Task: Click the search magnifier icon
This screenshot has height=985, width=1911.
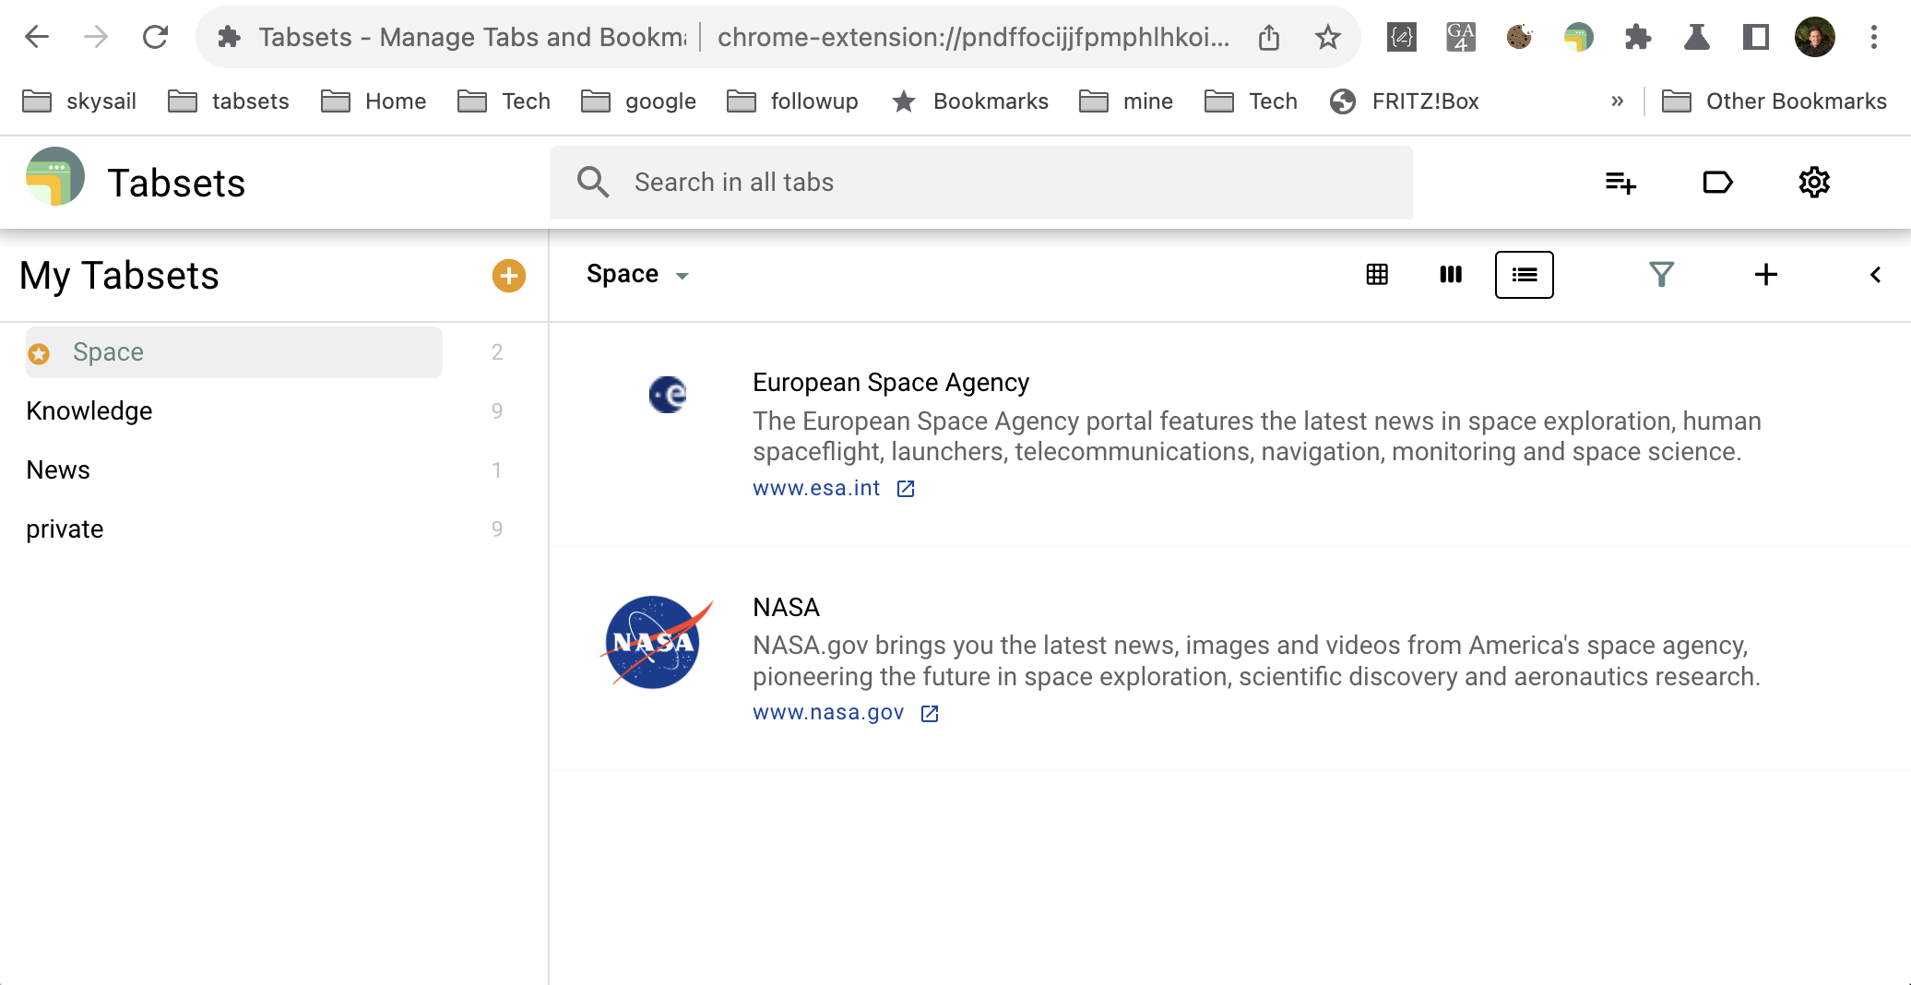Action: coord(593,183)
